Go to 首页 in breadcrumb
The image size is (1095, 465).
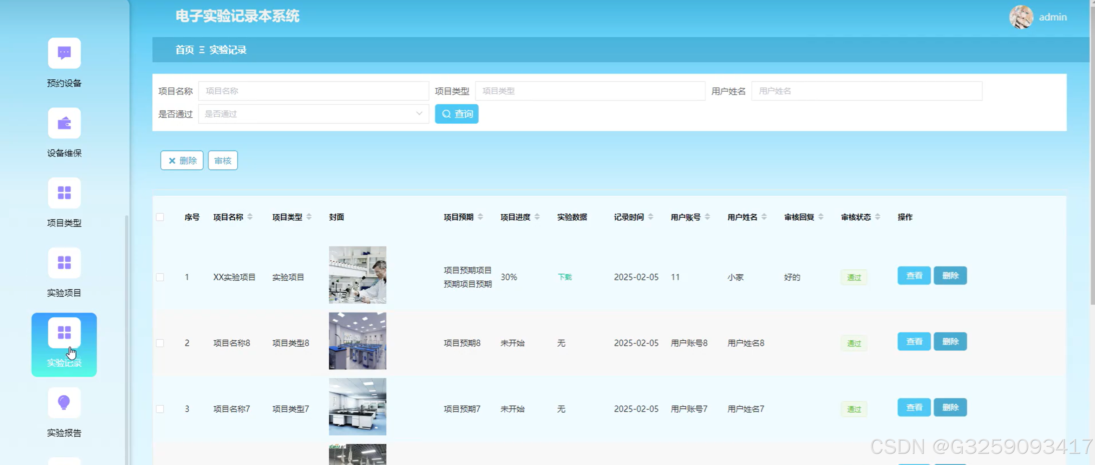tap(184, 50)
